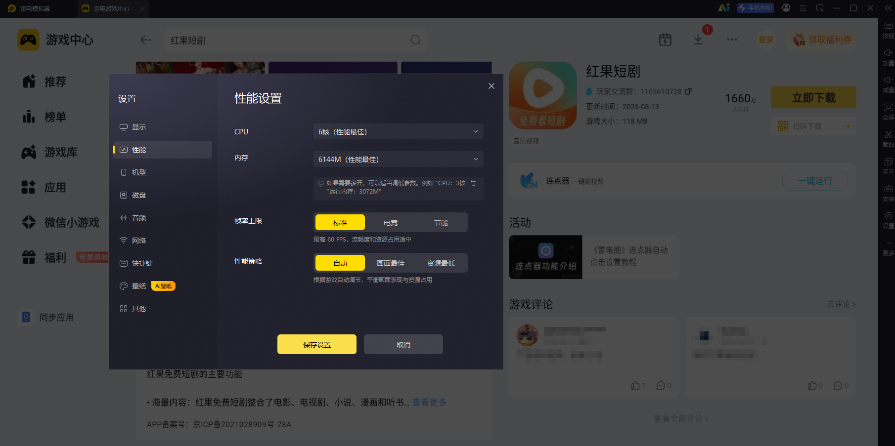Set frame rate limit to 节能

[x=441, y=223]
